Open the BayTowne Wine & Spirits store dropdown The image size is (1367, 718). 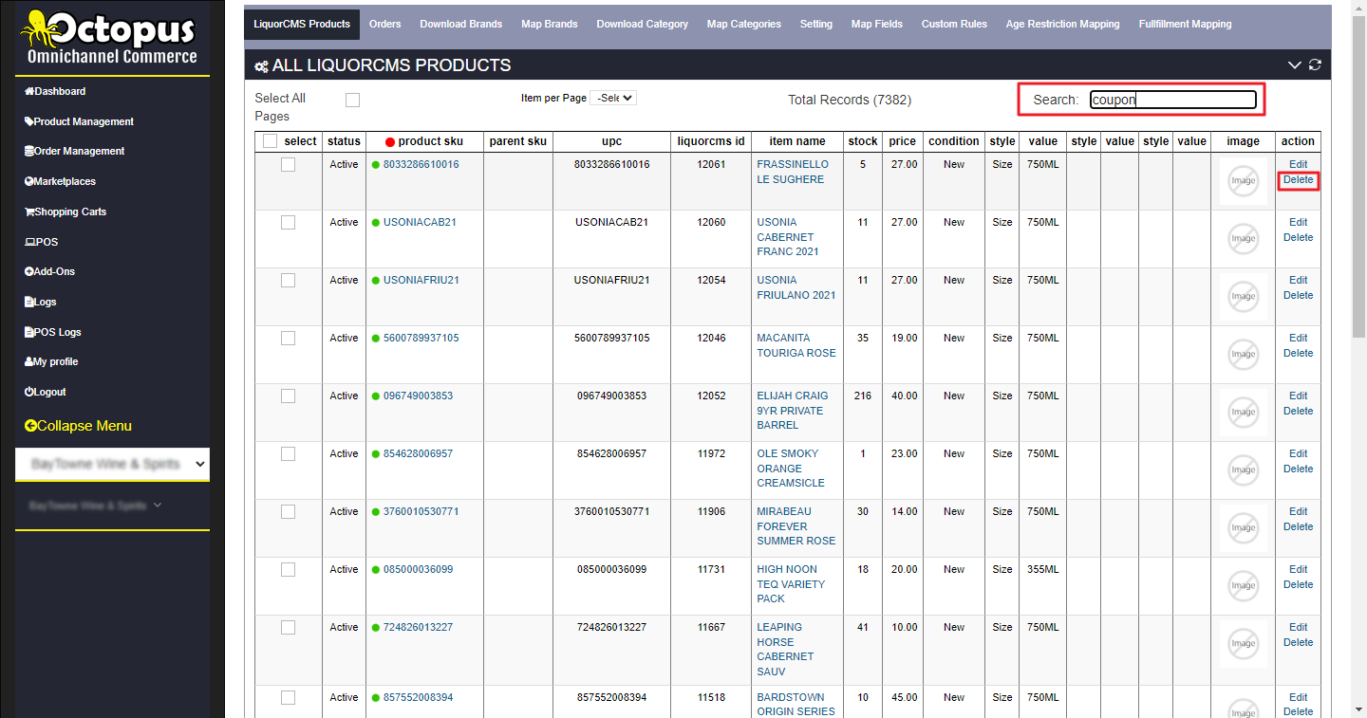pyautogui.click(x=112, y=464)
